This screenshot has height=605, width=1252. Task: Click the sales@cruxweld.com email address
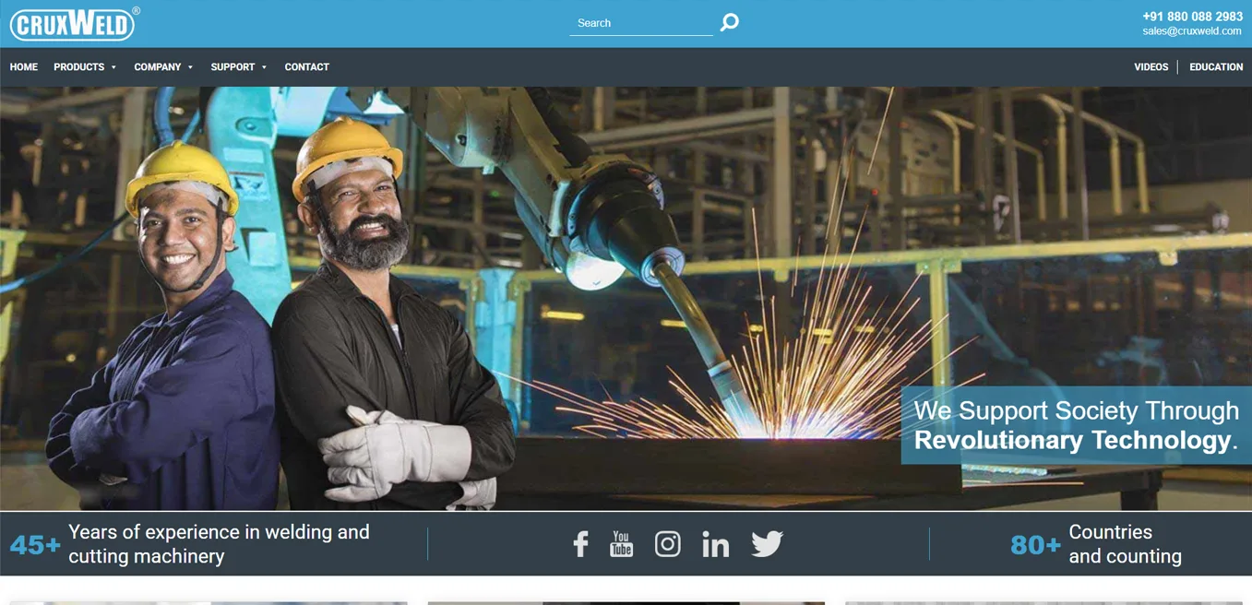click(1192, 31)
